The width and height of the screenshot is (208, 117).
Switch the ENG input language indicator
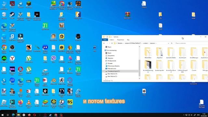[198, 115]
